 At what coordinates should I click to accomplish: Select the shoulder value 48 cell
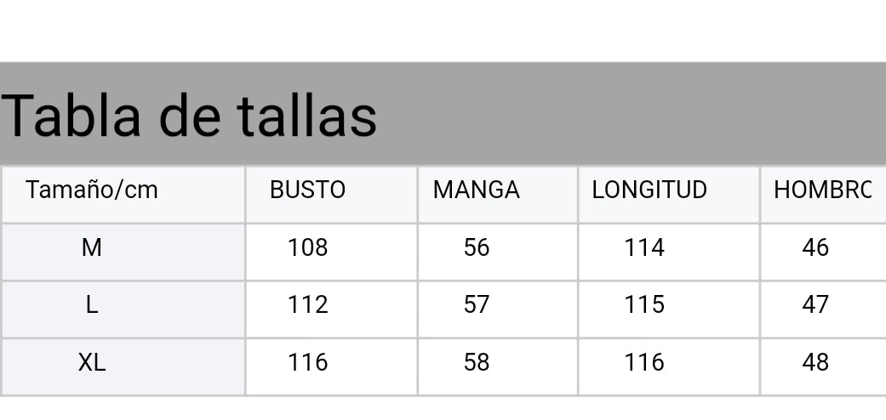(x=815, y=362)
